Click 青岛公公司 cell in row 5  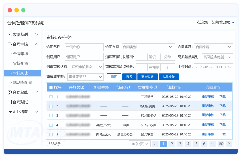(x=104, y=134)
